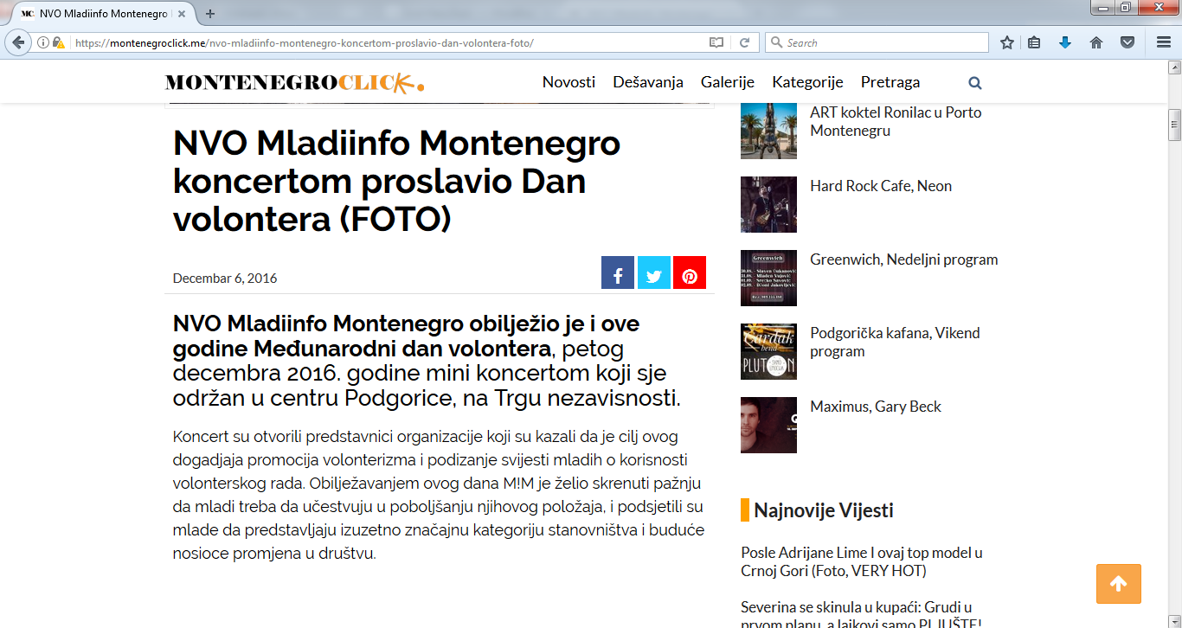Click the browser Back arrow button
Screen dimensions: 1182x628
17,42
